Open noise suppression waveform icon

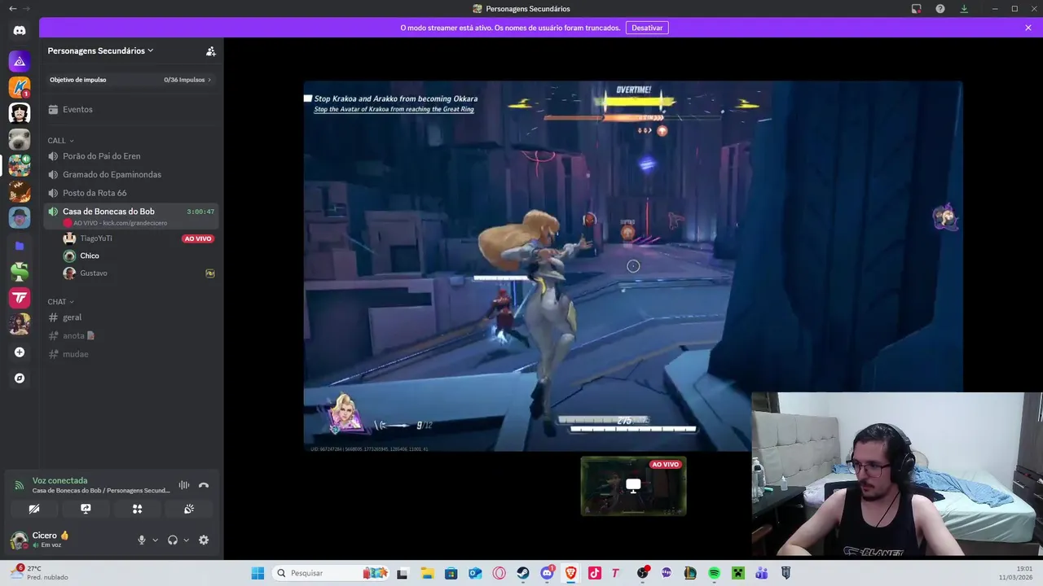point(184,485)
